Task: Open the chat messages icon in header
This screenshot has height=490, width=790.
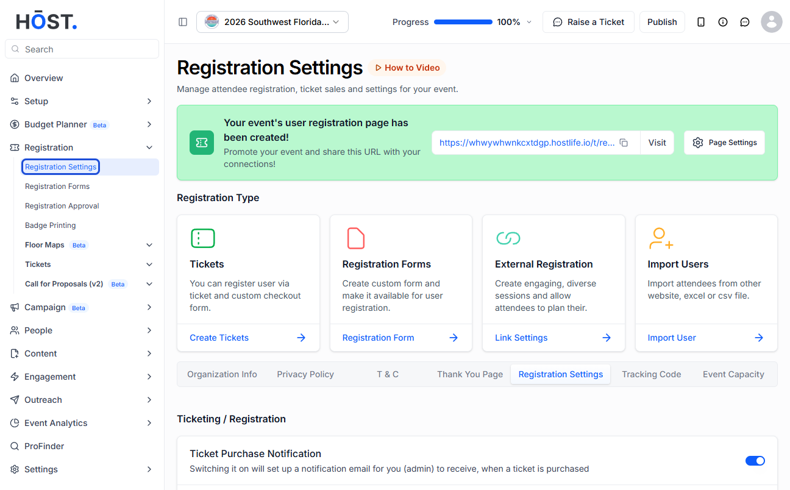Action: 745,22
